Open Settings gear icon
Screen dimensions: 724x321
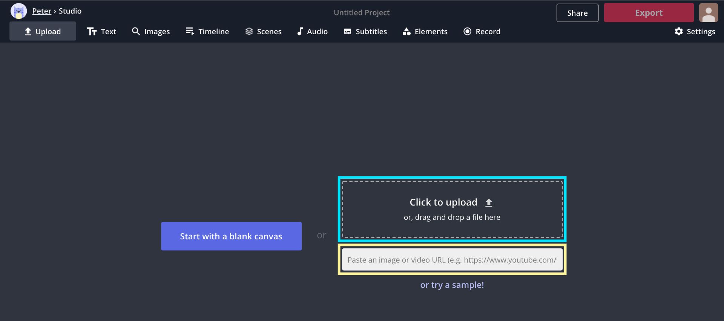tap(679, 32)
